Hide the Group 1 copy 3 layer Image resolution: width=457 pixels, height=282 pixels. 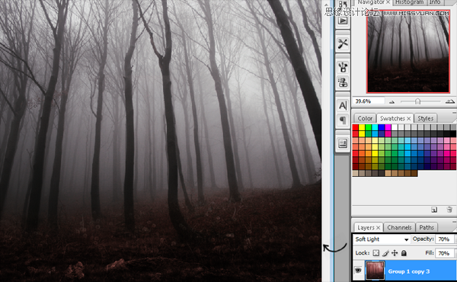[x=358, y=271]
